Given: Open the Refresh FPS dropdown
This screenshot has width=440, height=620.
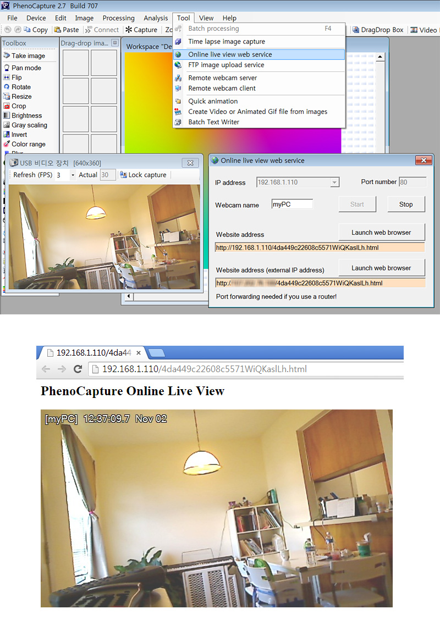Looking at the screenshot, I should (x=73, y=175).
